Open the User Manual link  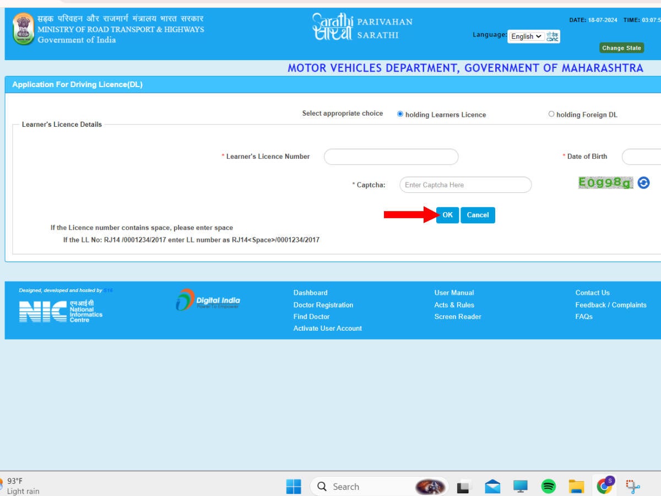pos(454,293)
